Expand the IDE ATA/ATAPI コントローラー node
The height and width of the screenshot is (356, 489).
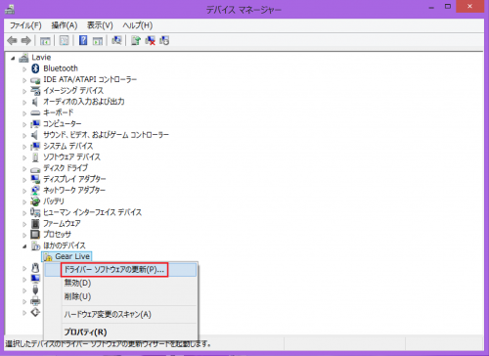coord(24,80)
